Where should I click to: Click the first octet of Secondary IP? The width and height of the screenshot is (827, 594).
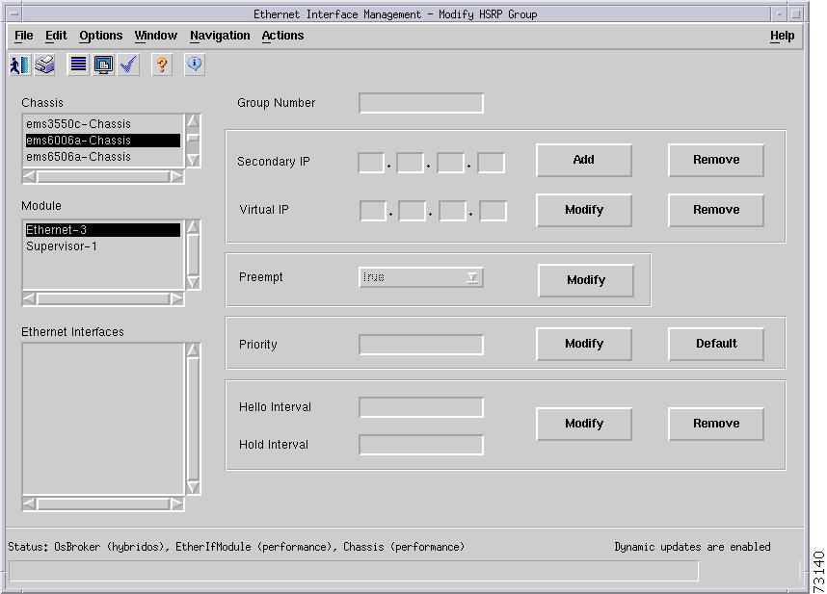(x=371, y=163)
